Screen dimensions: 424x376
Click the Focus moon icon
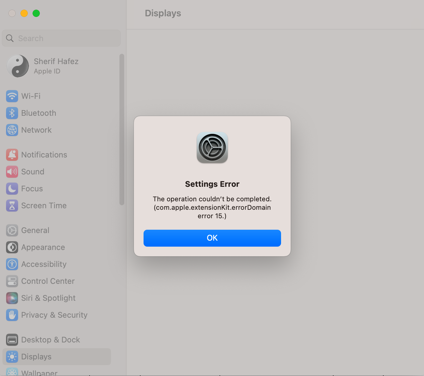(12, 189)
